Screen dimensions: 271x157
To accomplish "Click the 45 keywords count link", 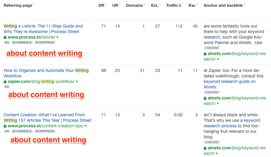I will click(195, 26).
